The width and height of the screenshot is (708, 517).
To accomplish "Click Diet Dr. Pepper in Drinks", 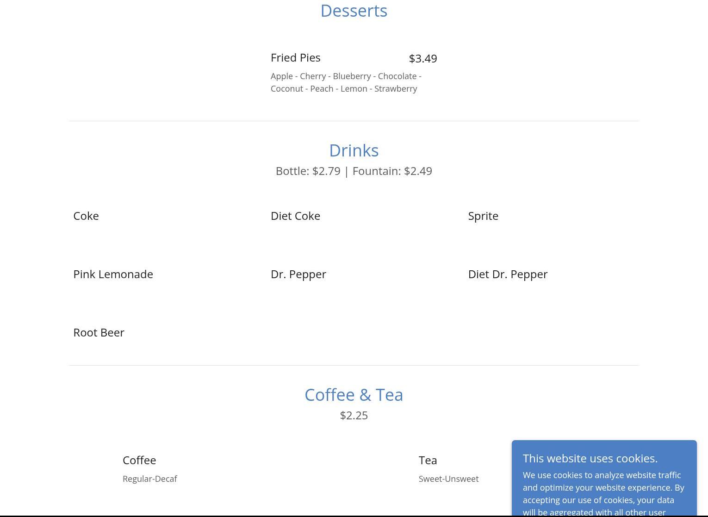I will point(507,274).
